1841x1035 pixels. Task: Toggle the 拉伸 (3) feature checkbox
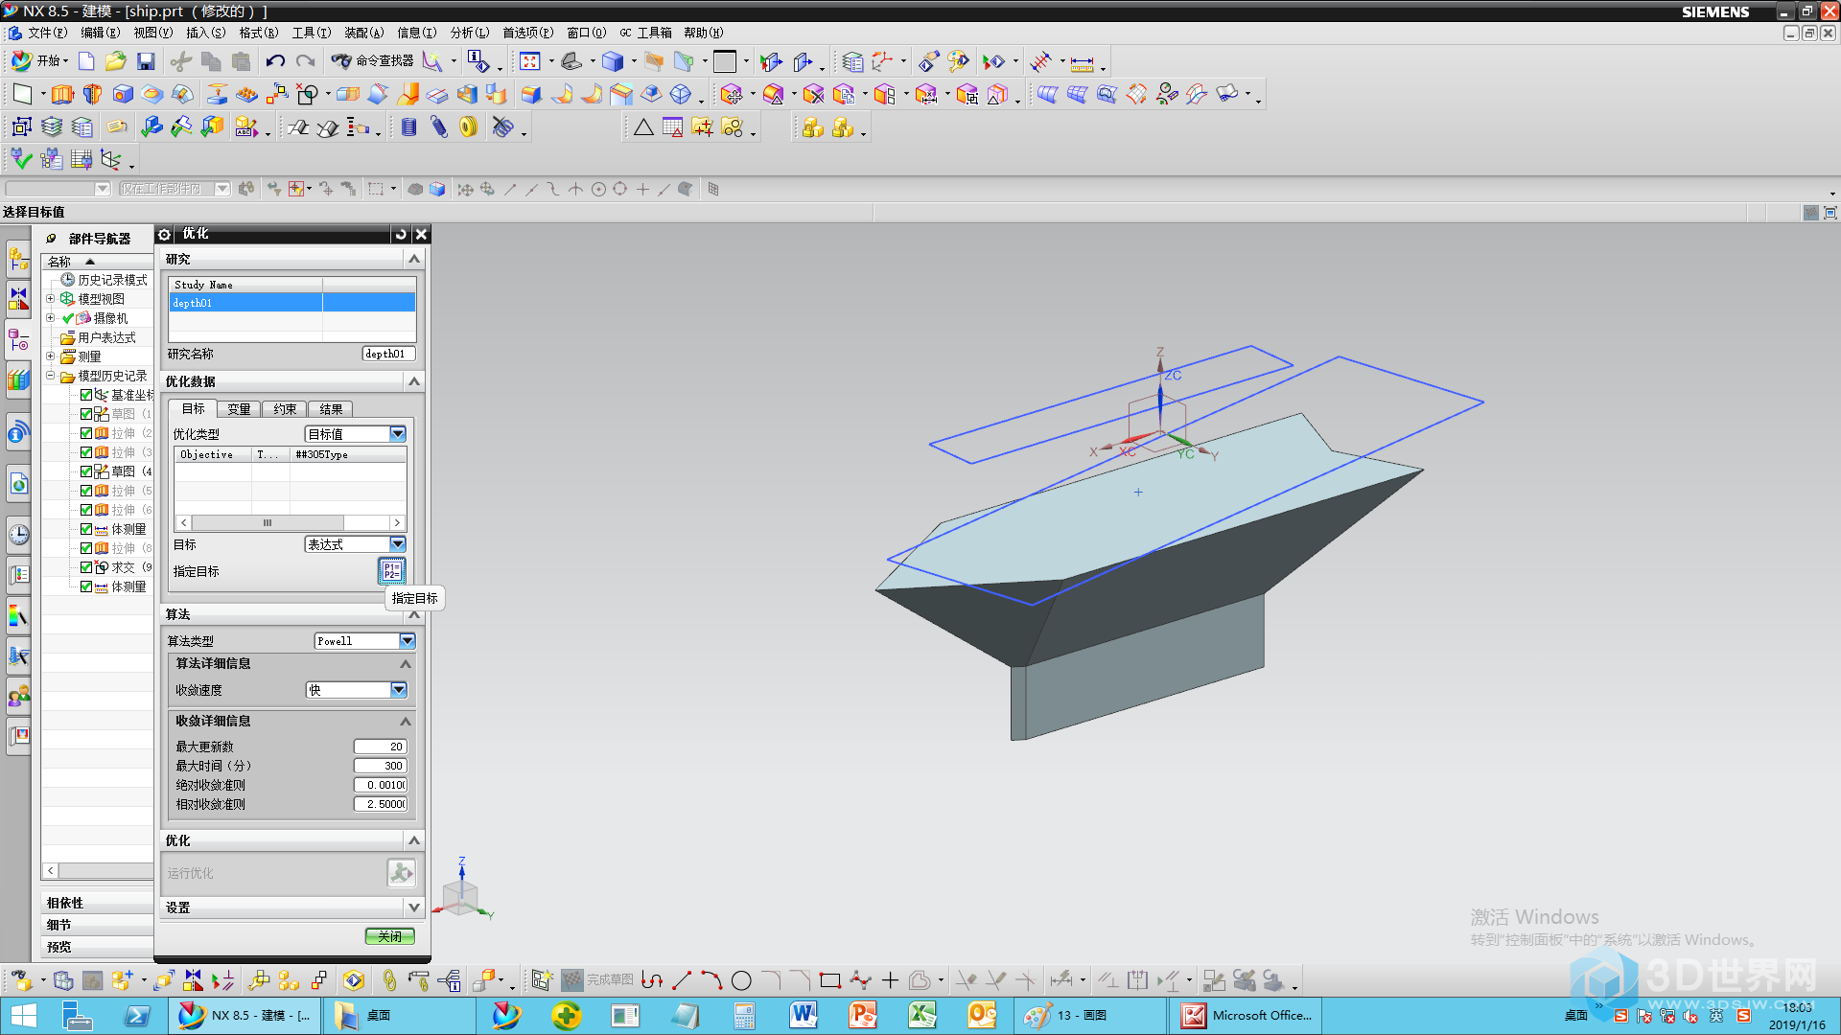[x=86, y=452]
